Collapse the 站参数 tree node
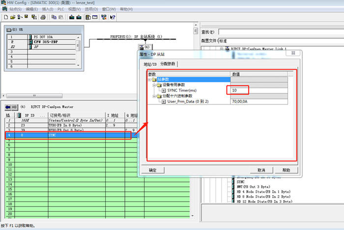The width and height of the screenshot is (344, 230). point(149,79)
